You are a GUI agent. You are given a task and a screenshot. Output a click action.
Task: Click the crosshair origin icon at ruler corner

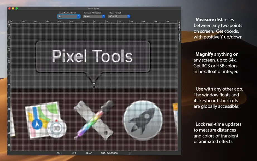pos(9,22)
